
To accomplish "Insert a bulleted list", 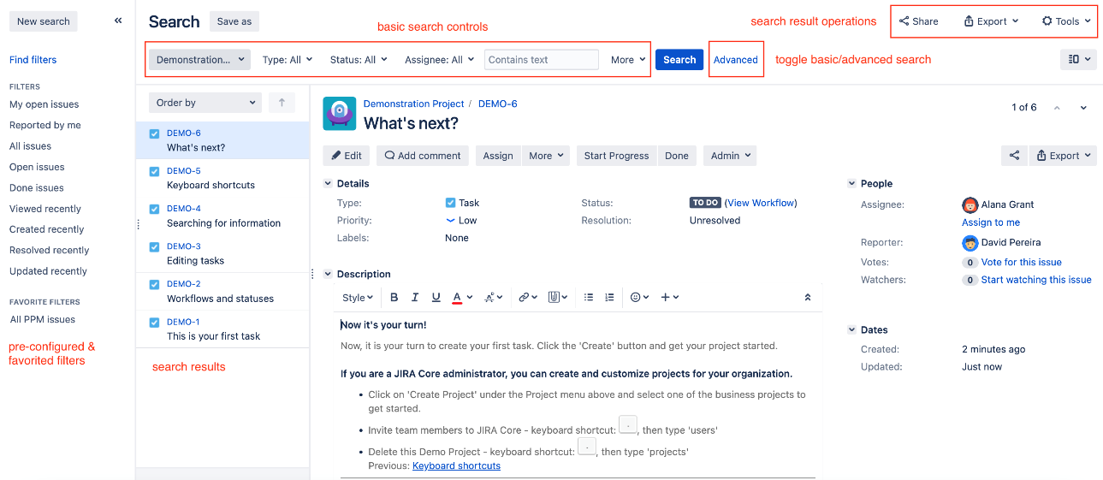I will pos(589,298).
